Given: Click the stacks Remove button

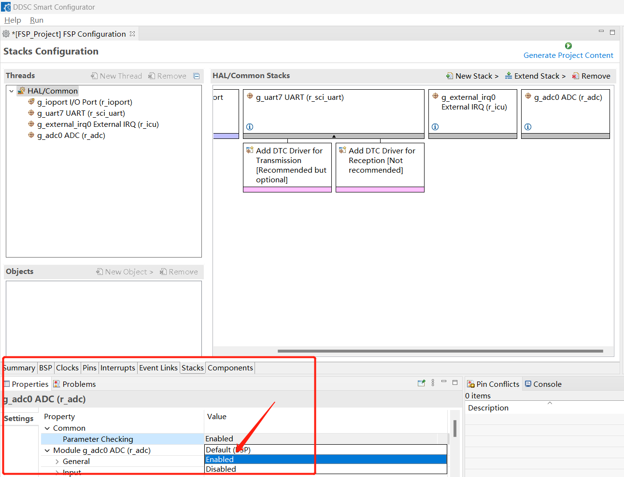Looking at the screenshot, I should click(591, 76).
